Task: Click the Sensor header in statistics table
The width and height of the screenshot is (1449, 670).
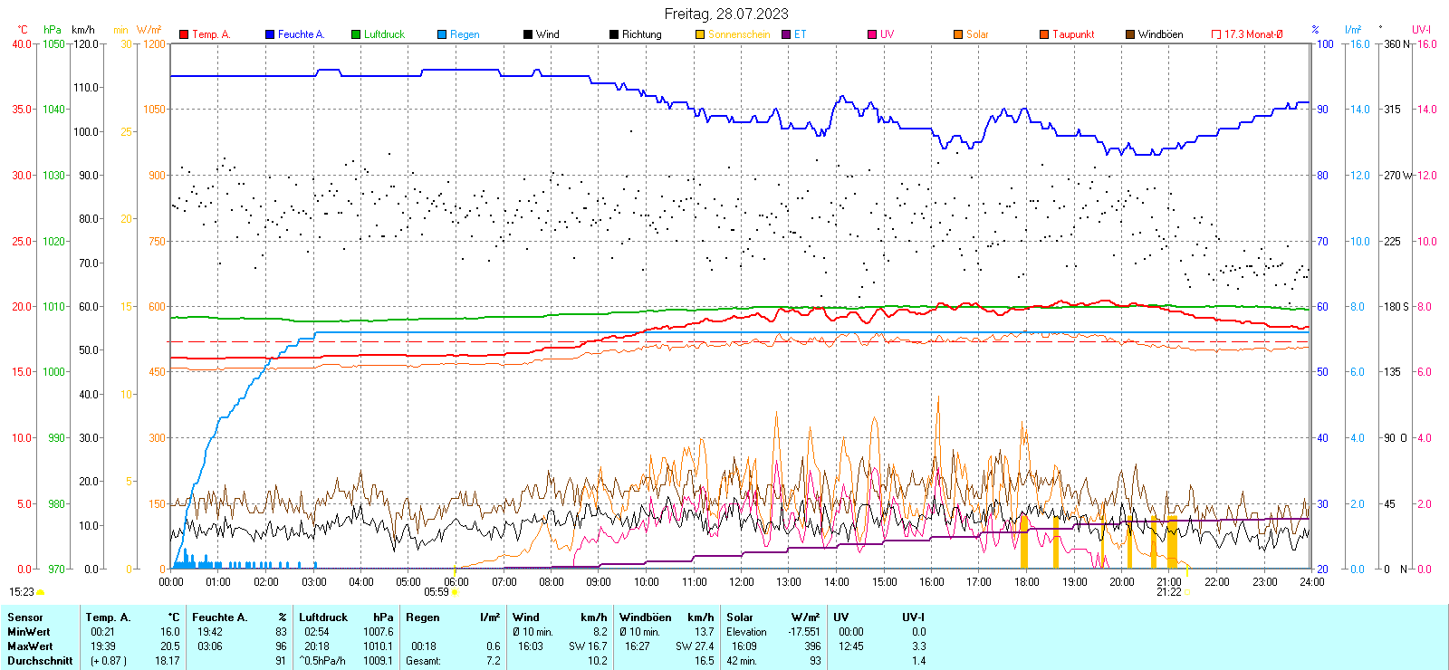Action: tap(25, 617)
